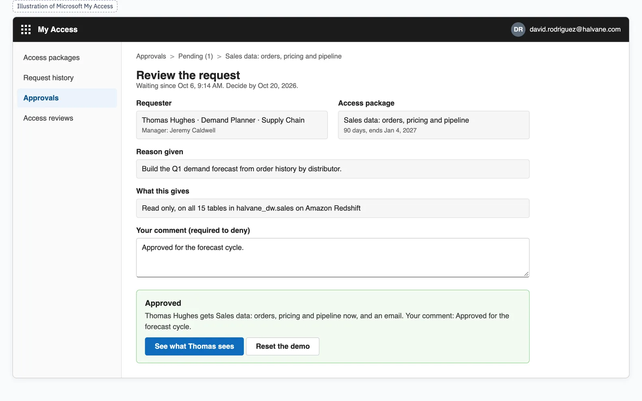
Task: Click the approval confirmation message text
Action: coord(327,321)
